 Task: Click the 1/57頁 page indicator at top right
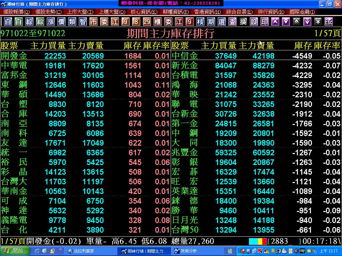coord(327,33)
